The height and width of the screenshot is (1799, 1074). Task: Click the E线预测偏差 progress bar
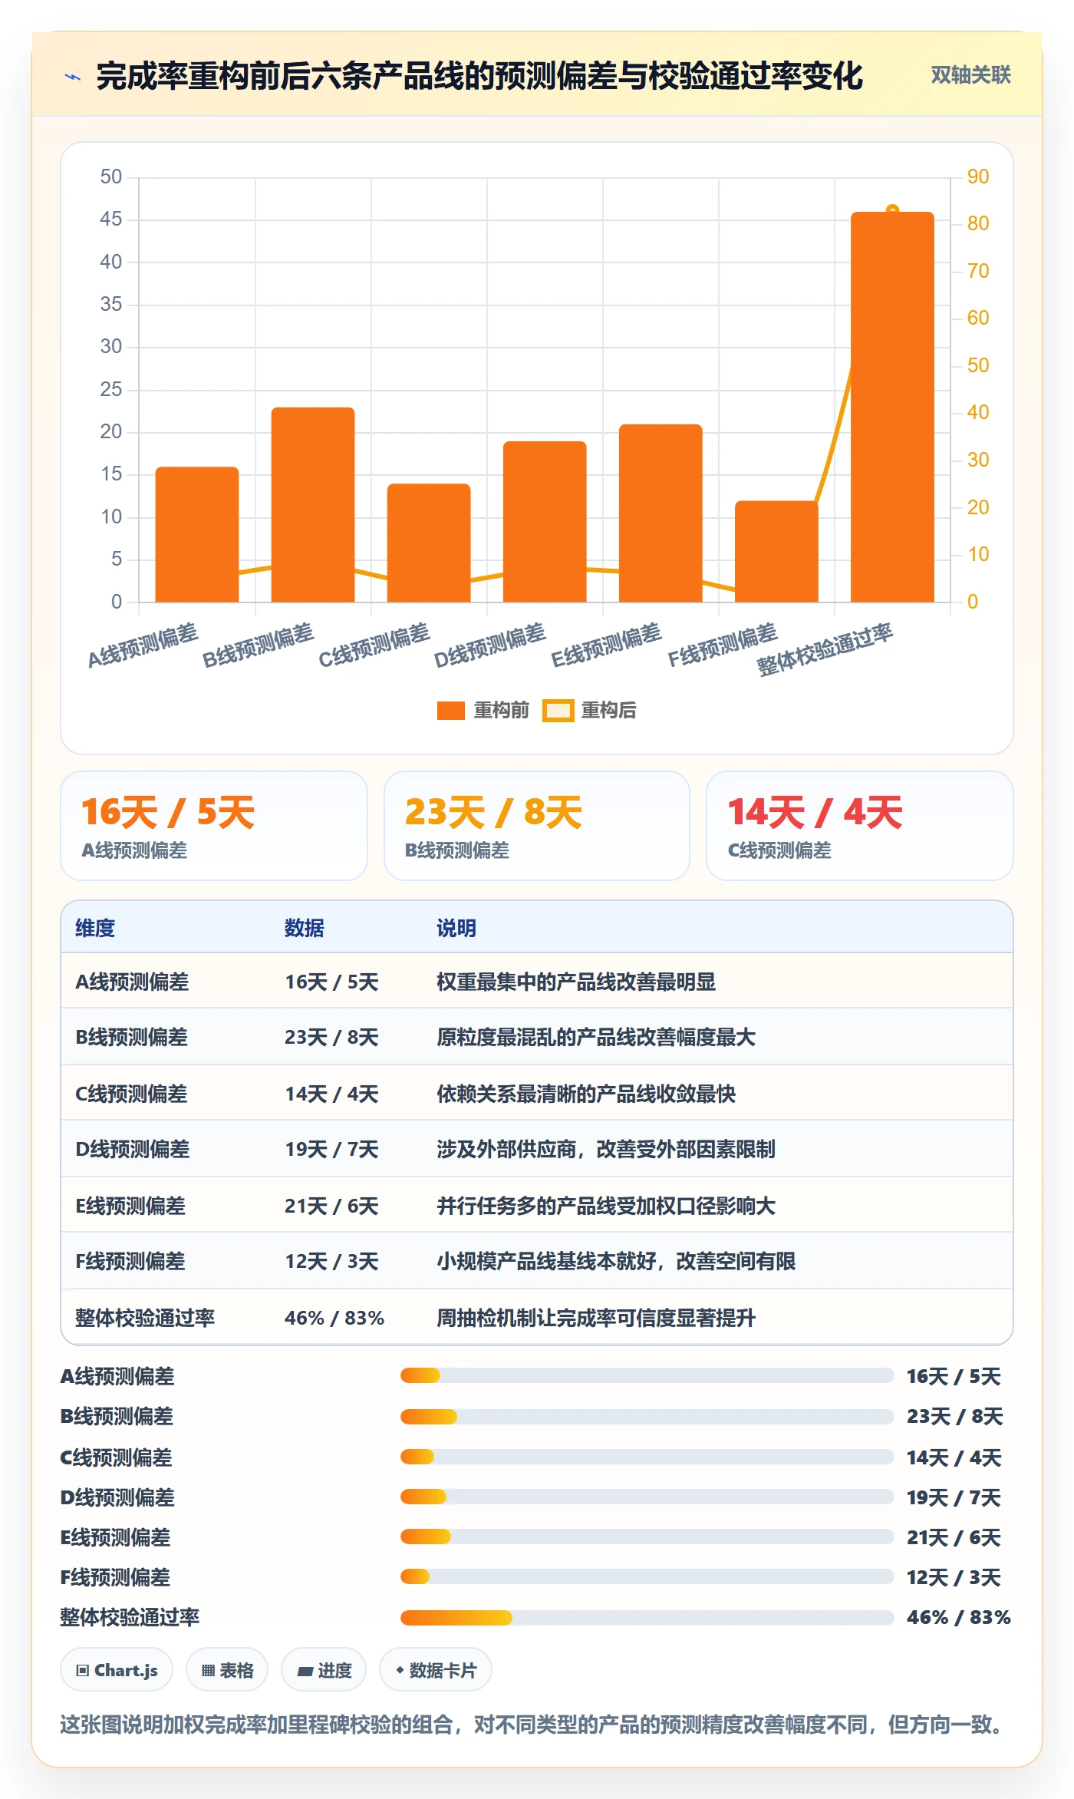pyautogui.click(x=647, y=1537)
